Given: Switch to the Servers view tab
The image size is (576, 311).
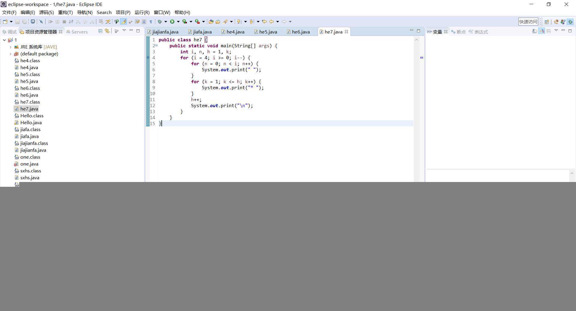Looking at the screenshot, I should pyautogui.click(x=77, y=32).
